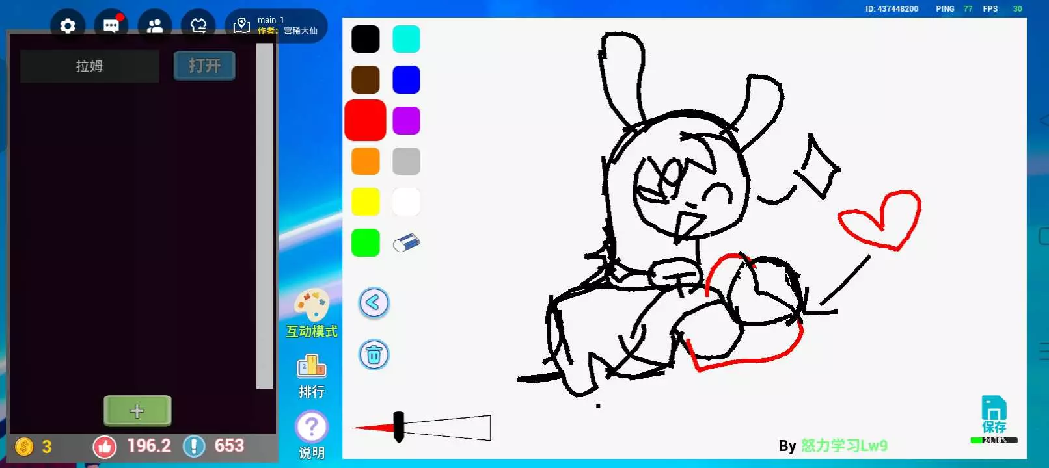Click the blue exclamation report icon
Viewport: 1049px width, 468px height.
coord(194,447)
